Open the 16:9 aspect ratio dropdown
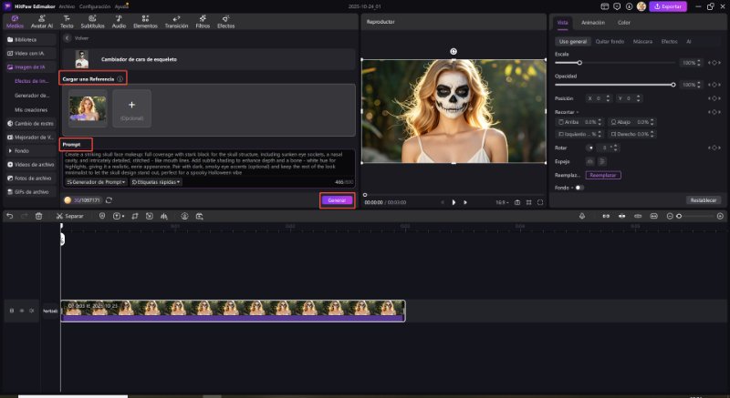 pos(500,201)
